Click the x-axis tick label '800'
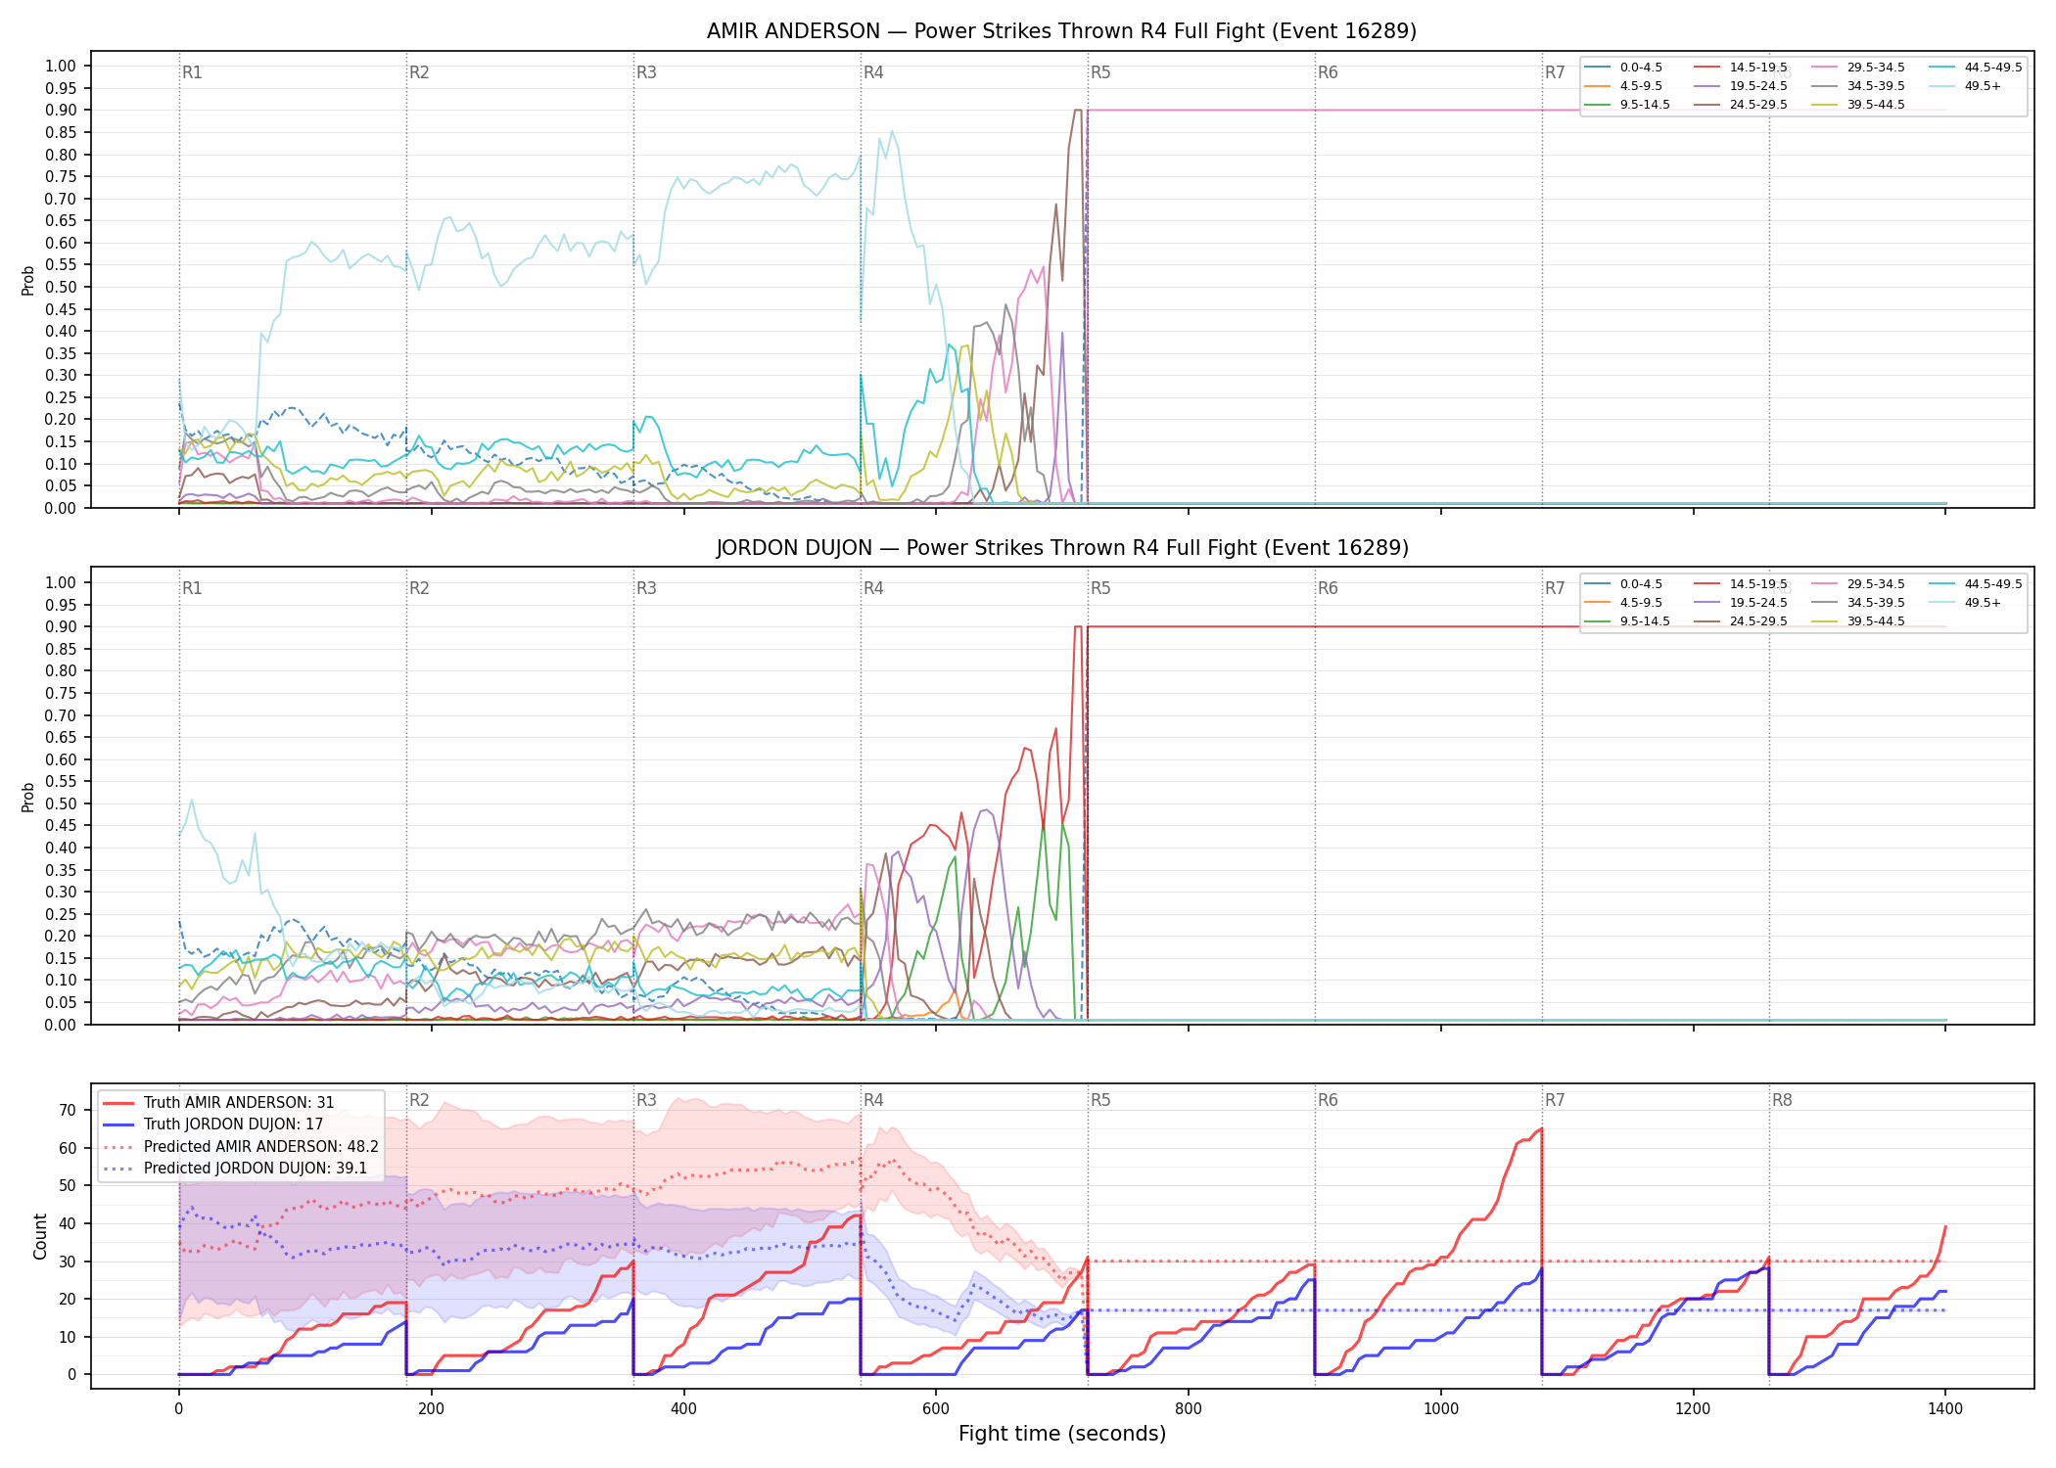2056x1468 pixels. coord(1189,1409)
